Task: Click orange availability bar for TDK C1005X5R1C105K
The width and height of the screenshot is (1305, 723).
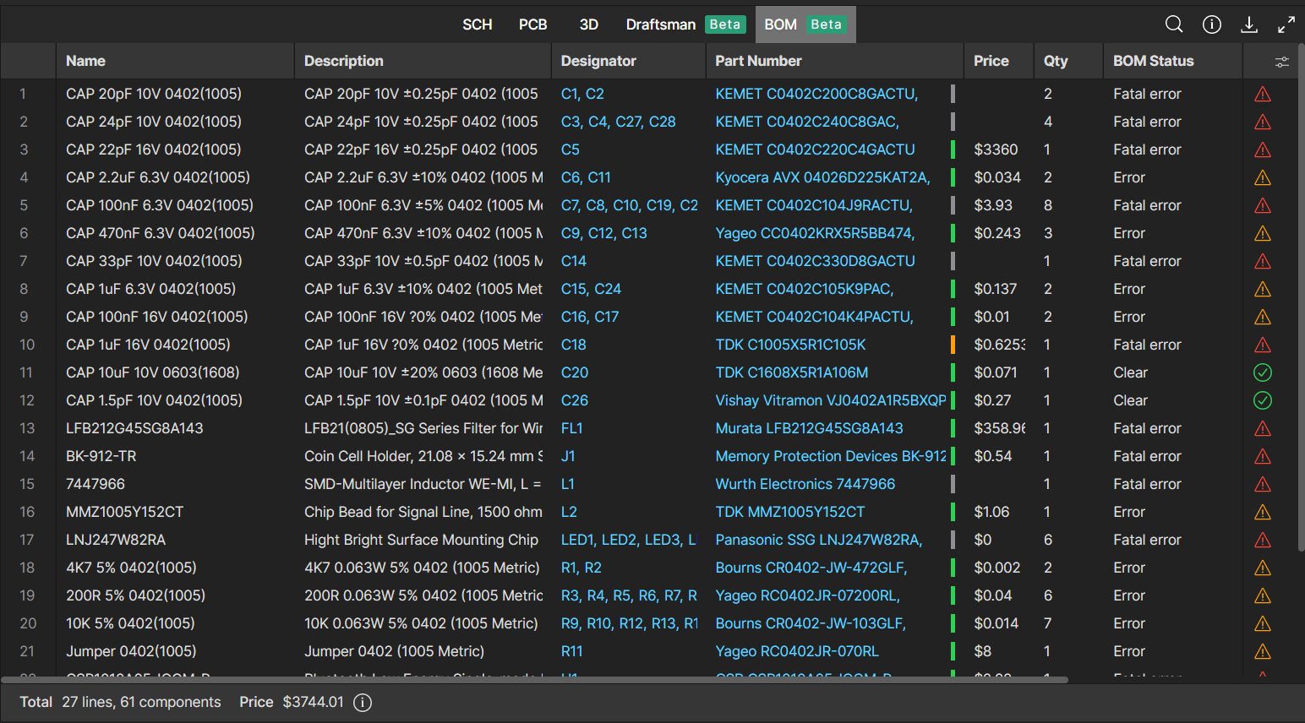Action: [953, 345]
